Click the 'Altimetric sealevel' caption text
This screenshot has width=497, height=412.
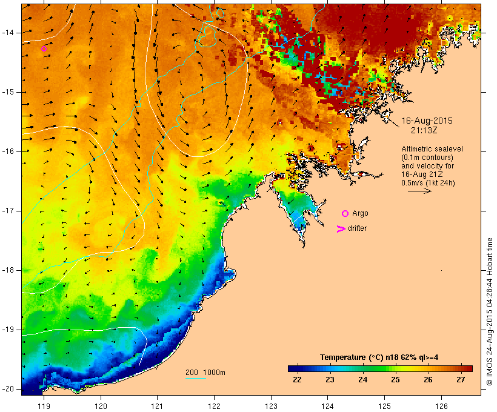click(x=432, y=149)
